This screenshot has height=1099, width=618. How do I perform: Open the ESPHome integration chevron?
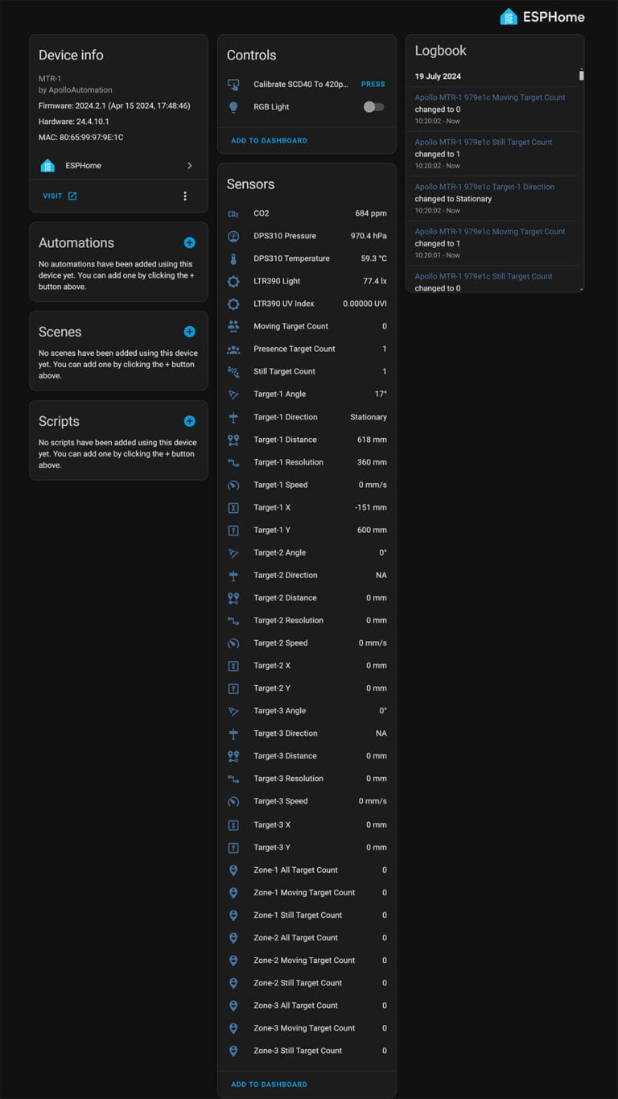tap(190, 166)
